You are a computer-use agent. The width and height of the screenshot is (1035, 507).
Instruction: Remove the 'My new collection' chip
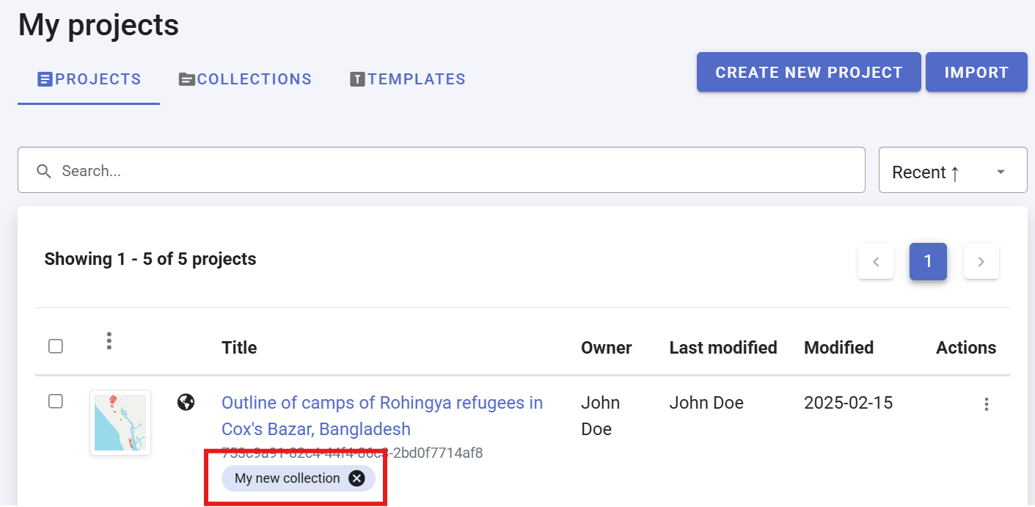(x=356, y=478)
